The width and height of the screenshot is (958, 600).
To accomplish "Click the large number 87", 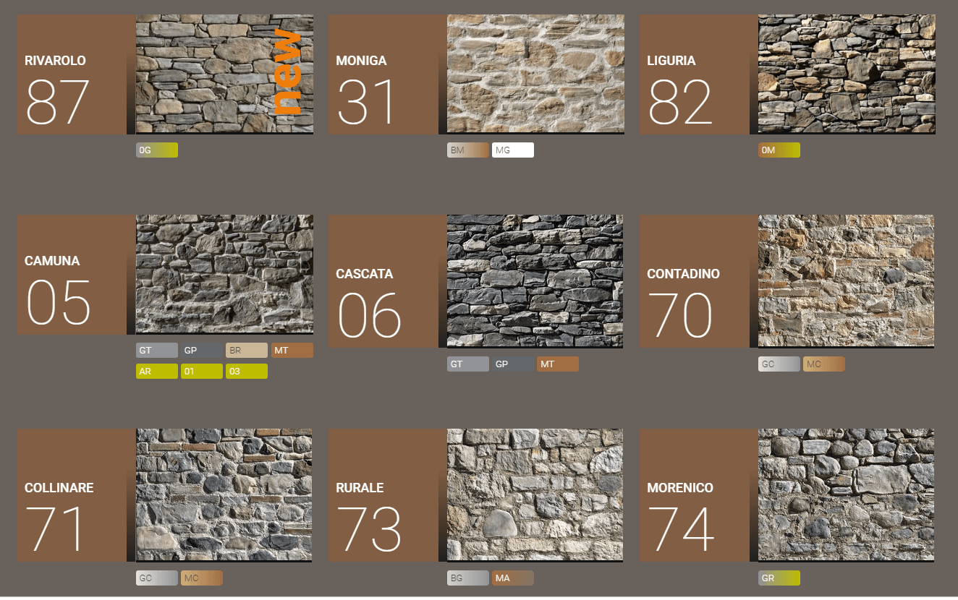I will pyautogui.click(x=57, y=103).
